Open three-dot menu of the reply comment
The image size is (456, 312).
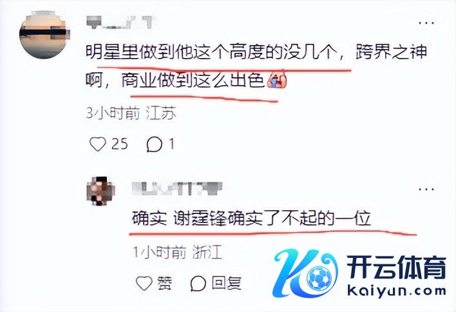(x=426, y=189)
